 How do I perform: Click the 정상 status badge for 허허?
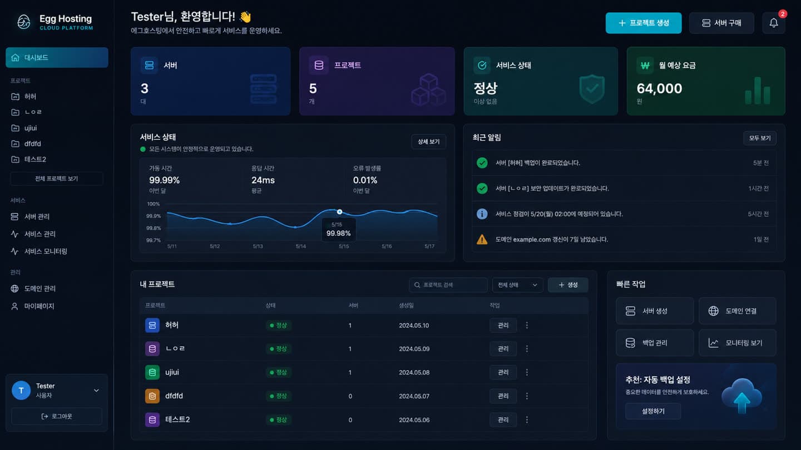point(278,326)
